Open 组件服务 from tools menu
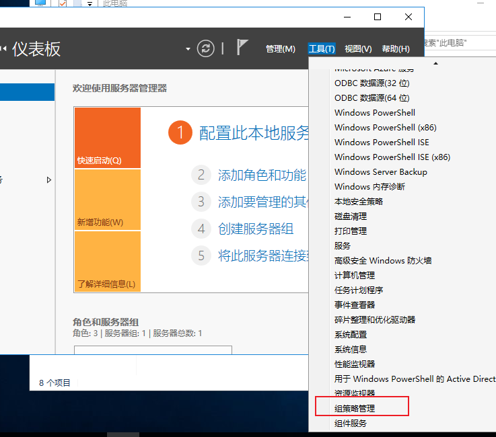The width and height of the screenshot is (496, 437). [351, 424]
